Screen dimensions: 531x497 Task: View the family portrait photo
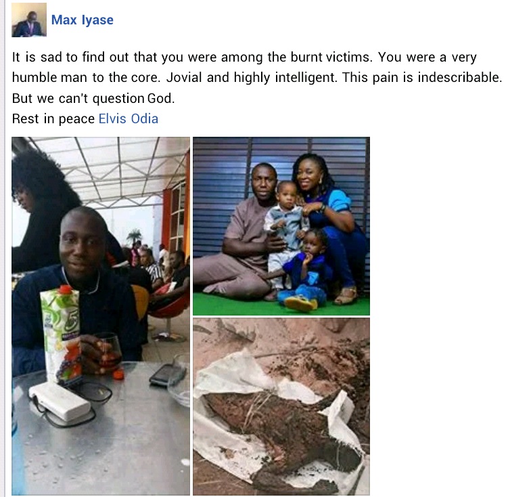coord(281,226)
